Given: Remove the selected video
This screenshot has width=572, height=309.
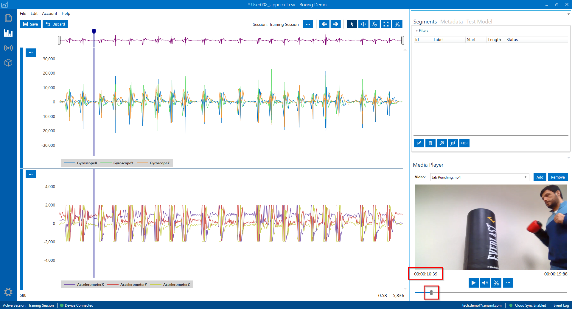Looking at the screenshot, I should tap(558, 177).
